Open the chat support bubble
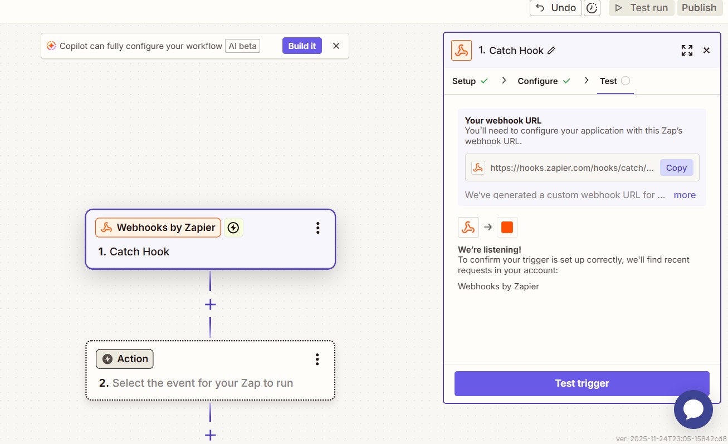This screenshot has width=728, height=444. [693, 410]
